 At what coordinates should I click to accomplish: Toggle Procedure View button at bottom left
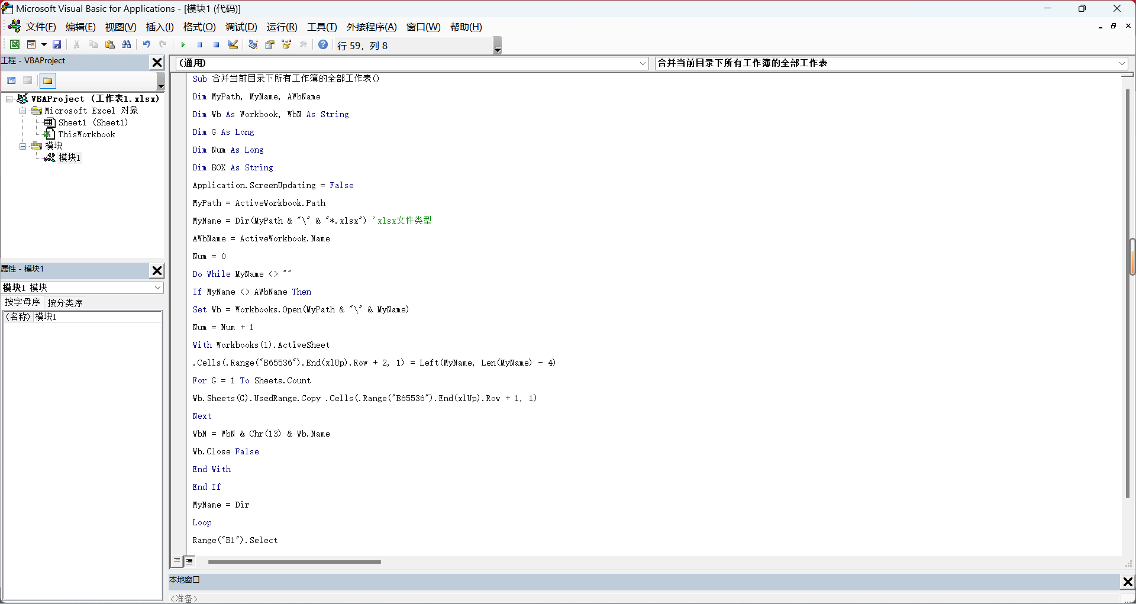[177, 561]
